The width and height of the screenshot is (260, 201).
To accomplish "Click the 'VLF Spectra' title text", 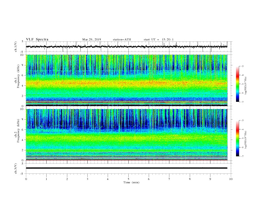I will click(37, 39).
